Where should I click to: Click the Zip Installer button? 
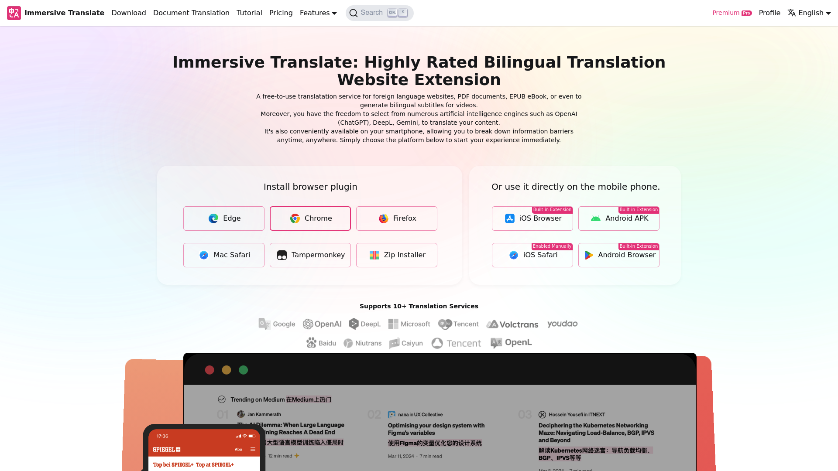click(397, 255)
